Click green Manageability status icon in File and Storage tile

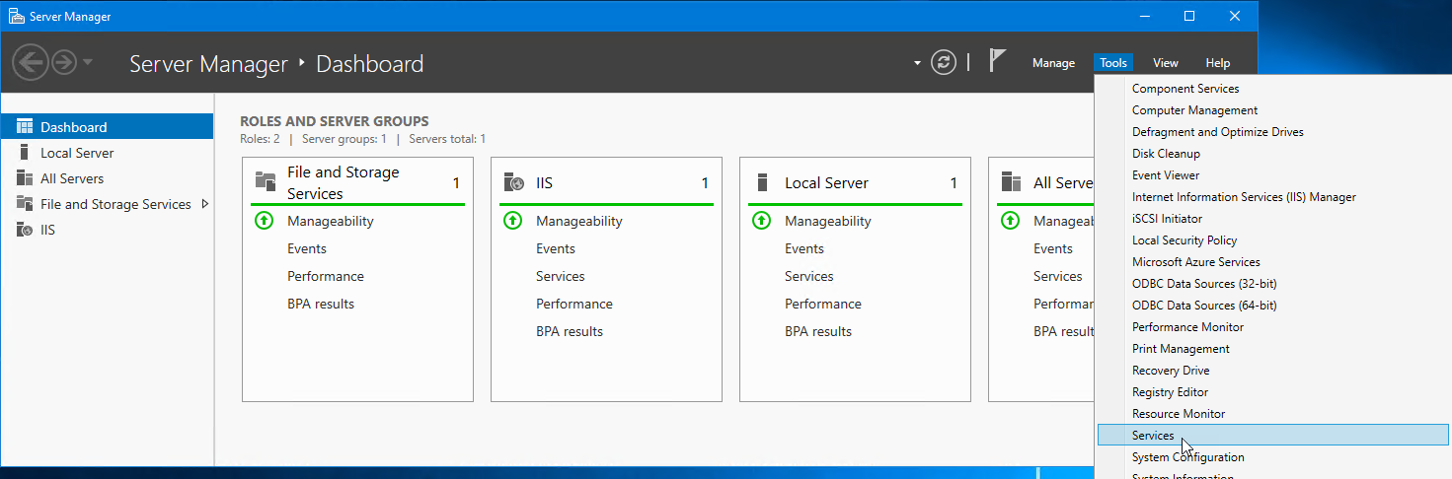point(264,221)
